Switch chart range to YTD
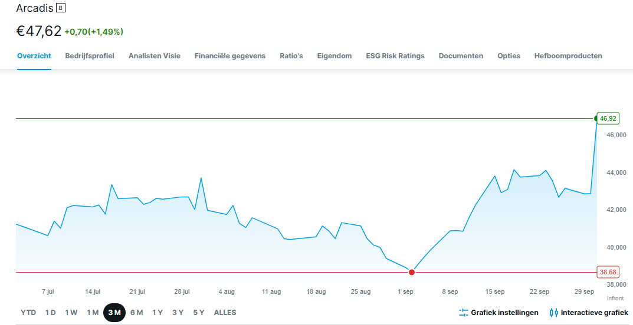The width and height of the screenshot is (633, 325). [28, 313]
